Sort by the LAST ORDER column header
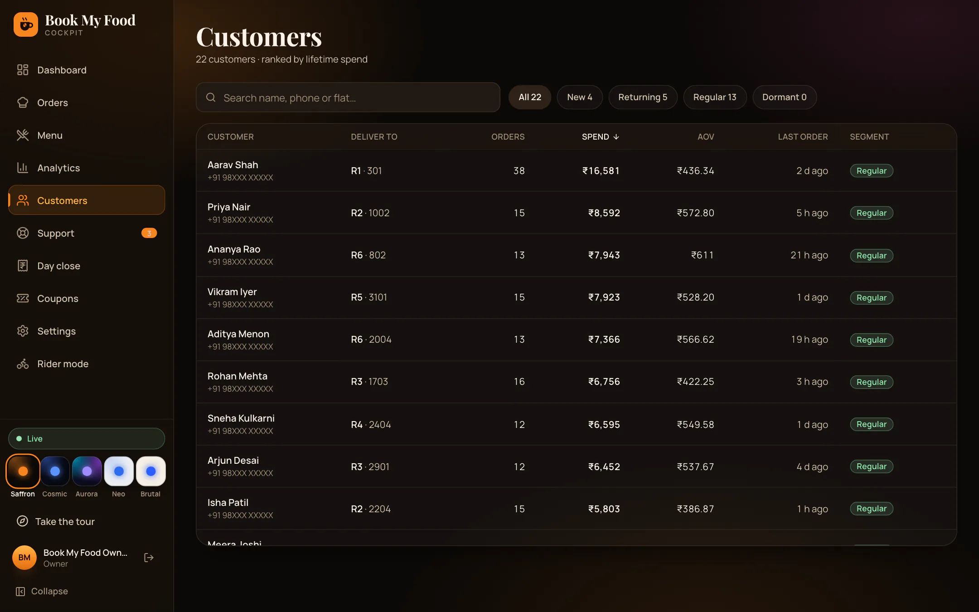 click(x=803, y=137)
